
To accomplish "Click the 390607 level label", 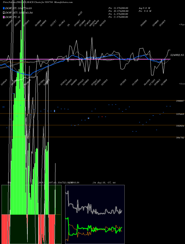I will click(180, 101).
